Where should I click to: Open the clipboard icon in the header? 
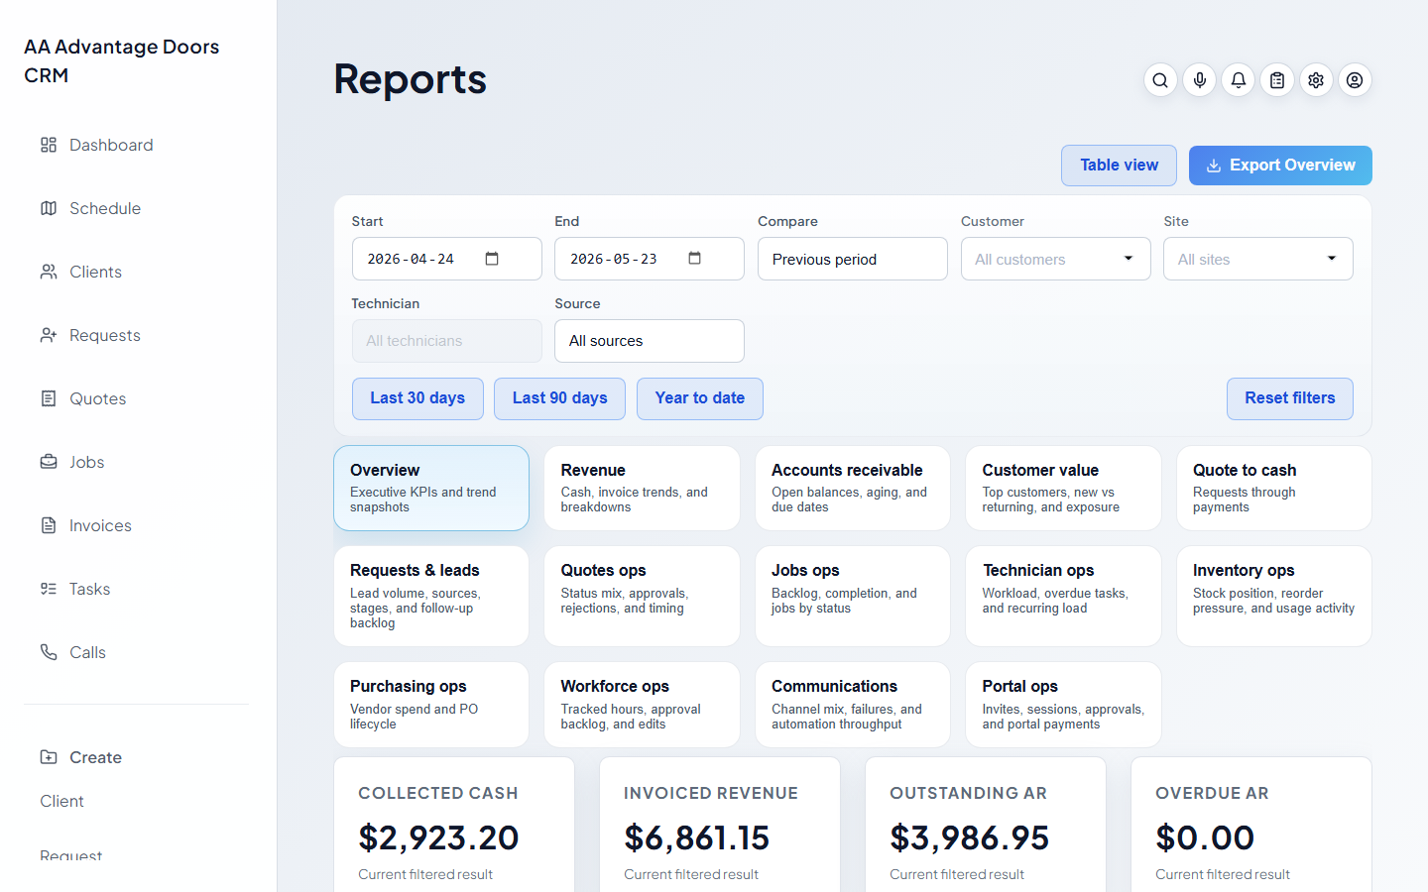pos(1277,80)
